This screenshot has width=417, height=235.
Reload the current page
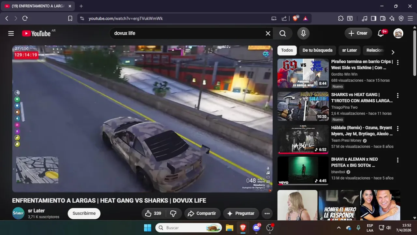point(25,19)
